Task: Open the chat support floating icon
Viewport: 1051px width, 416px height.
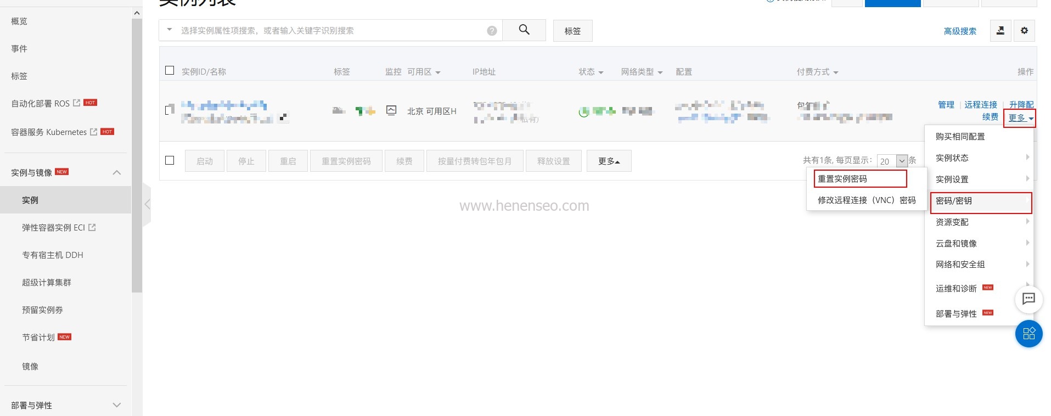Action: (x=1028, y=299)
